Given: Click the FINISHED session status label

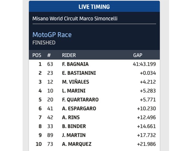Looking at the screenshot, I should [44, 43].
